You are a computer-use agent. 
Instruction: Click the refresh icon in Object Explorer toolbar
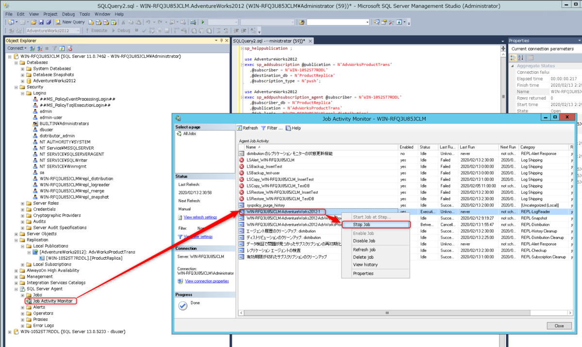62,48
